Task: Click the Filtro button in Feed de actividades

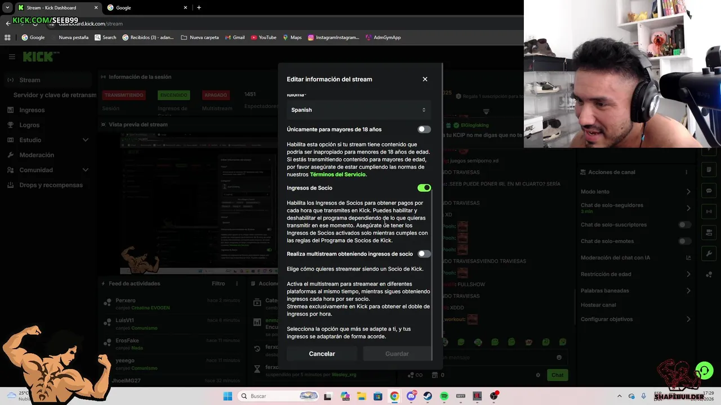Action: 218,283
